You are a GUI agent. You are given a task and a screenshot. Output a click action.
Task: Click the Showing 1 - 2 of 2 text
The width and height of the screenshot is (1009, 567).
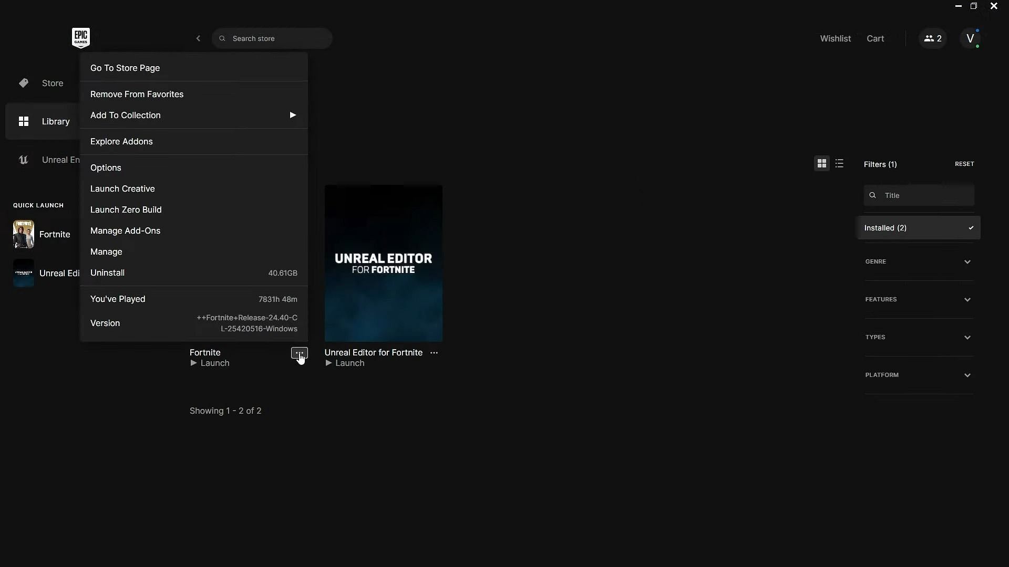tap(225, 411)
